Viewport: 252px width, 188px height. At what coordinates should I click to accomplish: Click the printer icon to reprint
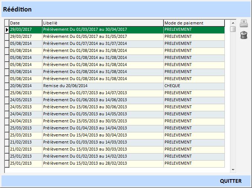[243, 23]
